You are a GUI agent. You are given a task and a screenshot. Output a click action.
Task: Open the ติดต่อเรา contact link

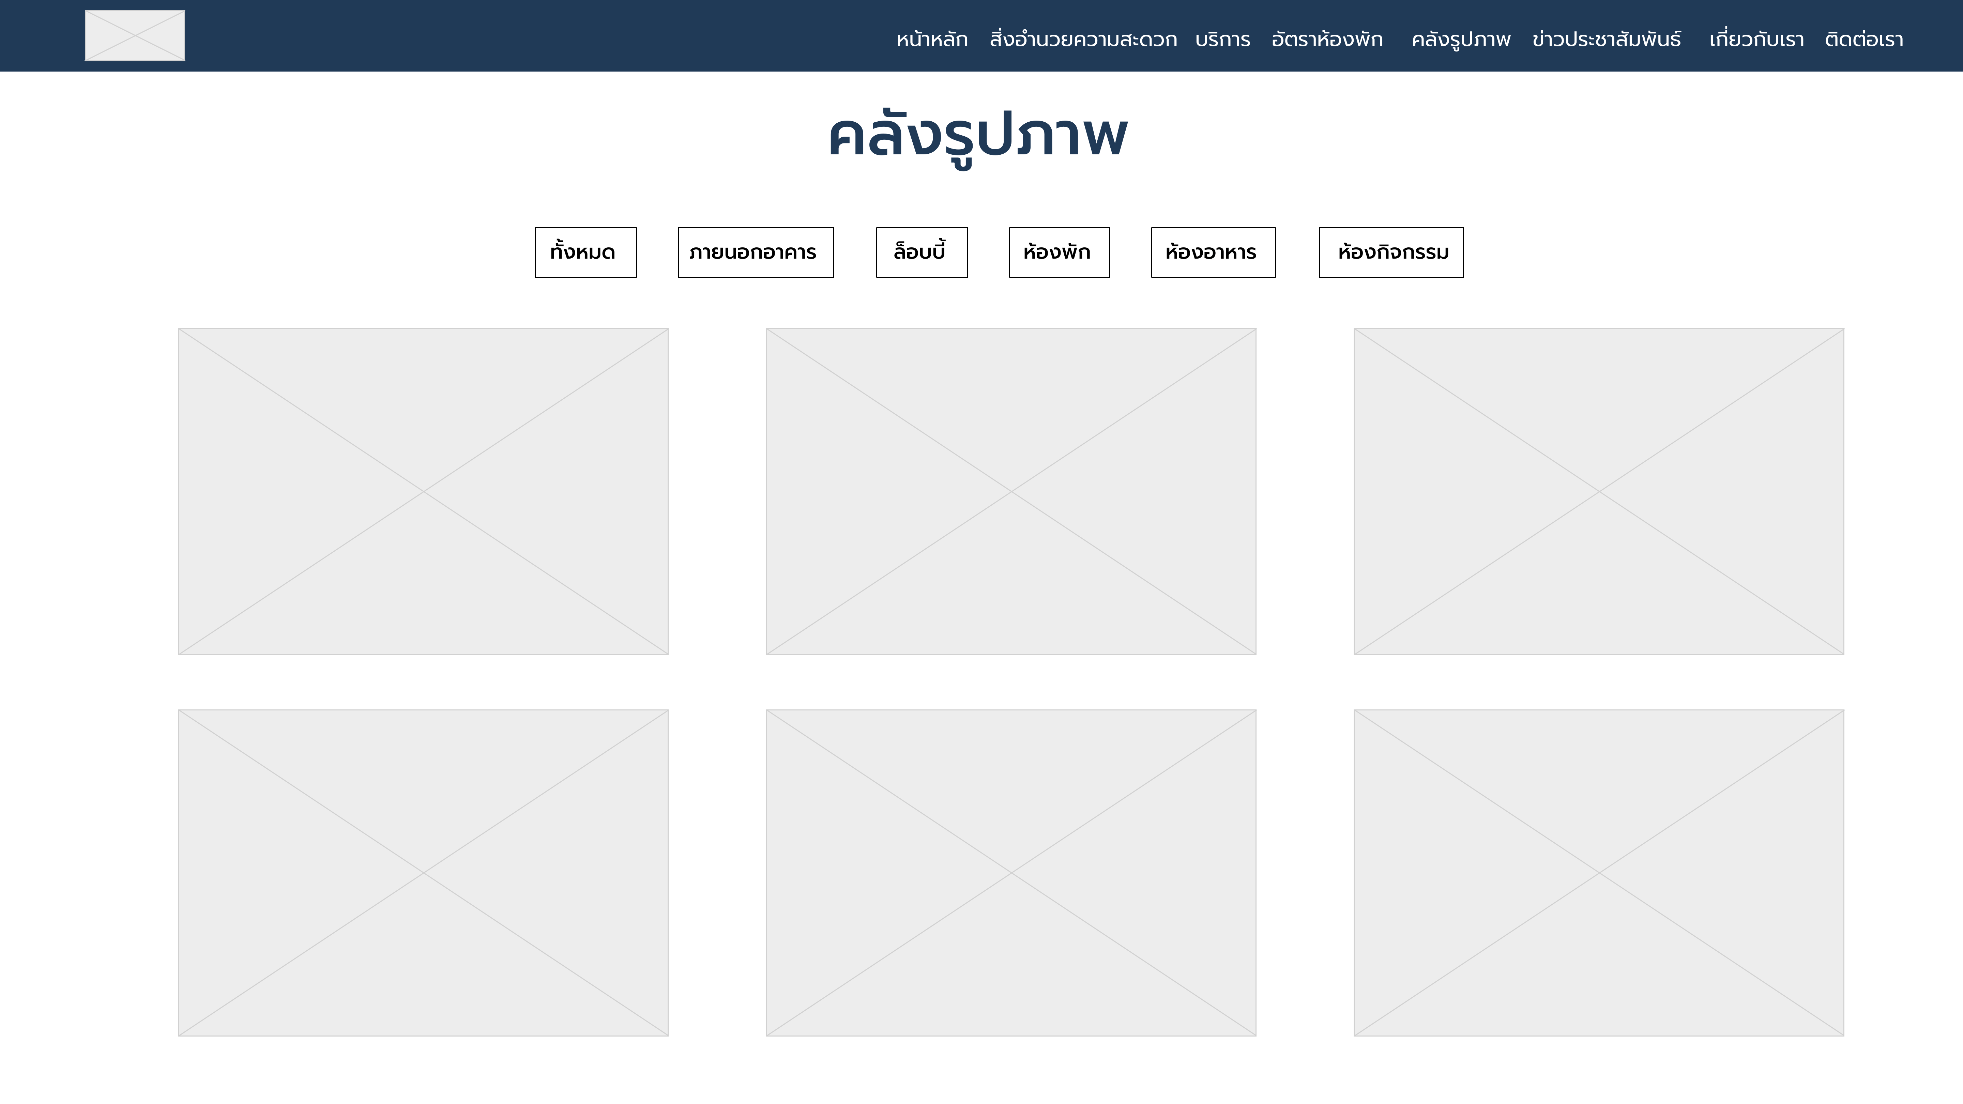[x=1864, y=39]
